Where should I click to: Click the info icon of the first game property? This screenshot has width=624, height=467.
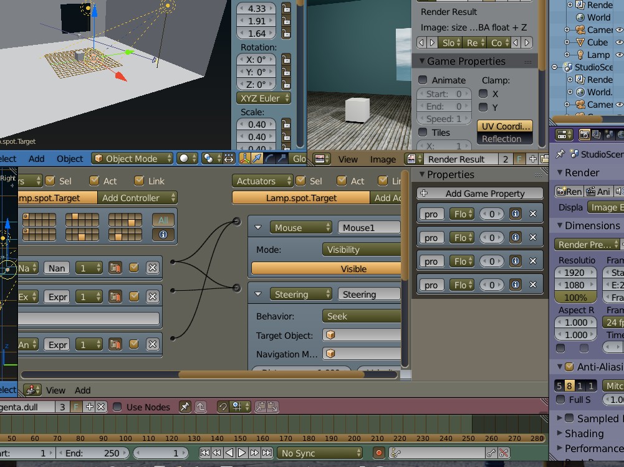click(516, 214)
